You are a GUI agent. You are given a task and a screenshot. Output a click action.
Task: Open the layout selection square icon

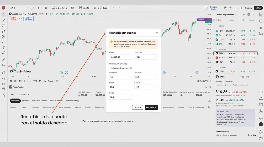[x=206, y=8]
